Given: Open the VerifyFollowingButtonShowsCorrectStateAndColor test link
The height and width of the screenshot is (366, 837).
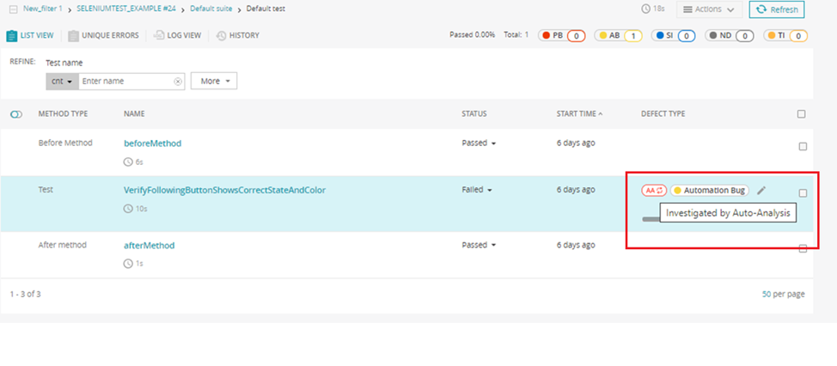Looking at the screenshot, I should point(224,190).
